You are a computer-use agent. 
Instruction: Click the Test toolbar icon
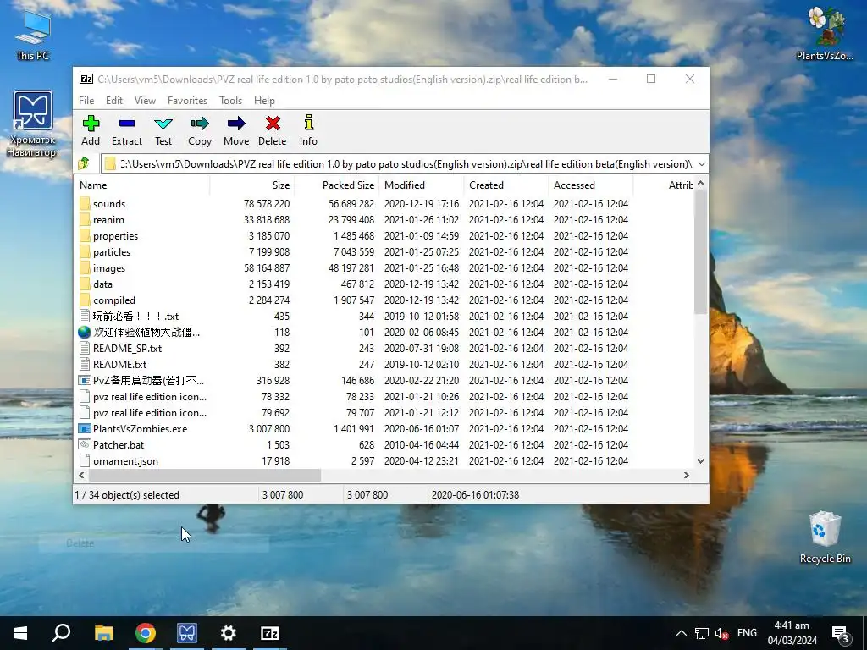point(163,124)
